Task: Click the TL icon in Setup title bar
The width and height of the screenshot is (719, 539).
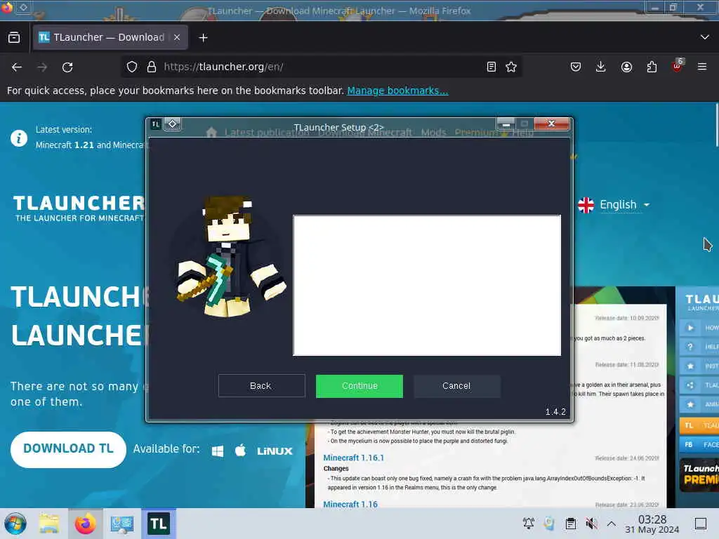Action: pyautogui.click(x=156, y=124)
